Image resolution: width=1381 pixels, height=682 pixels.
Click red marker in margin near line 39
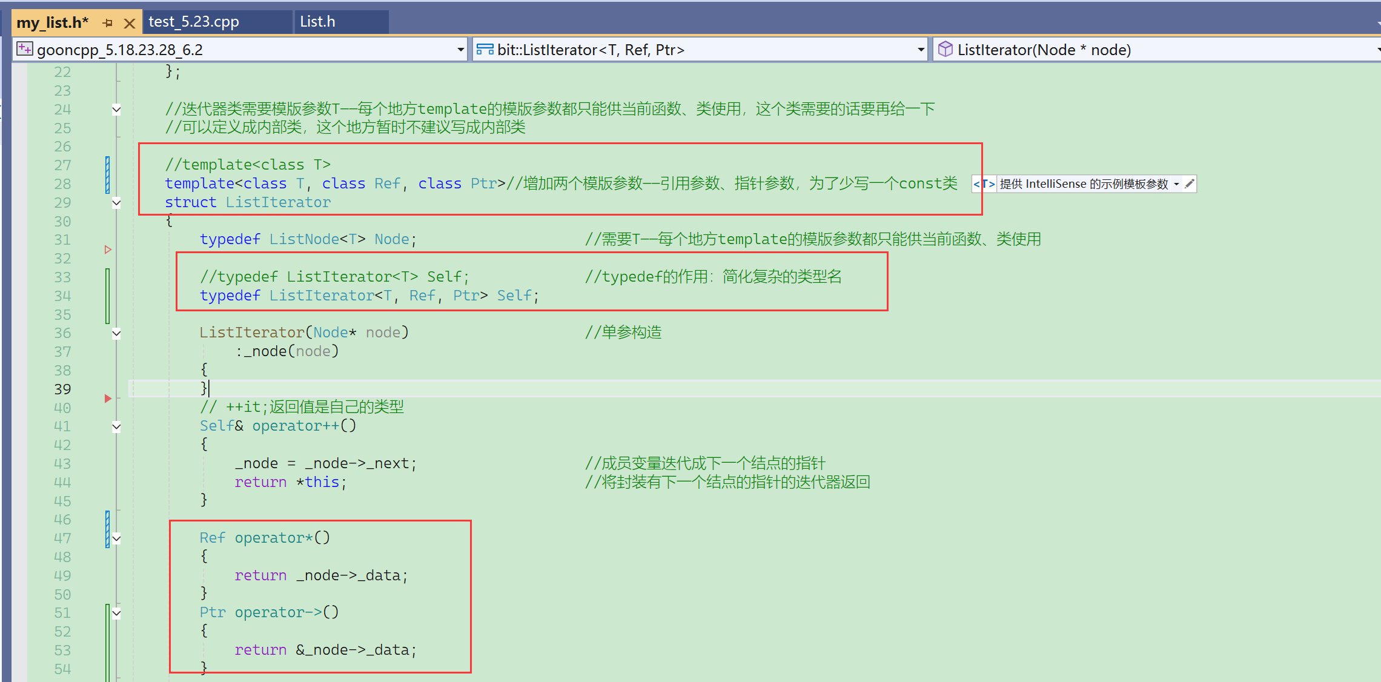pyautogui.click(x=108, y=398)
